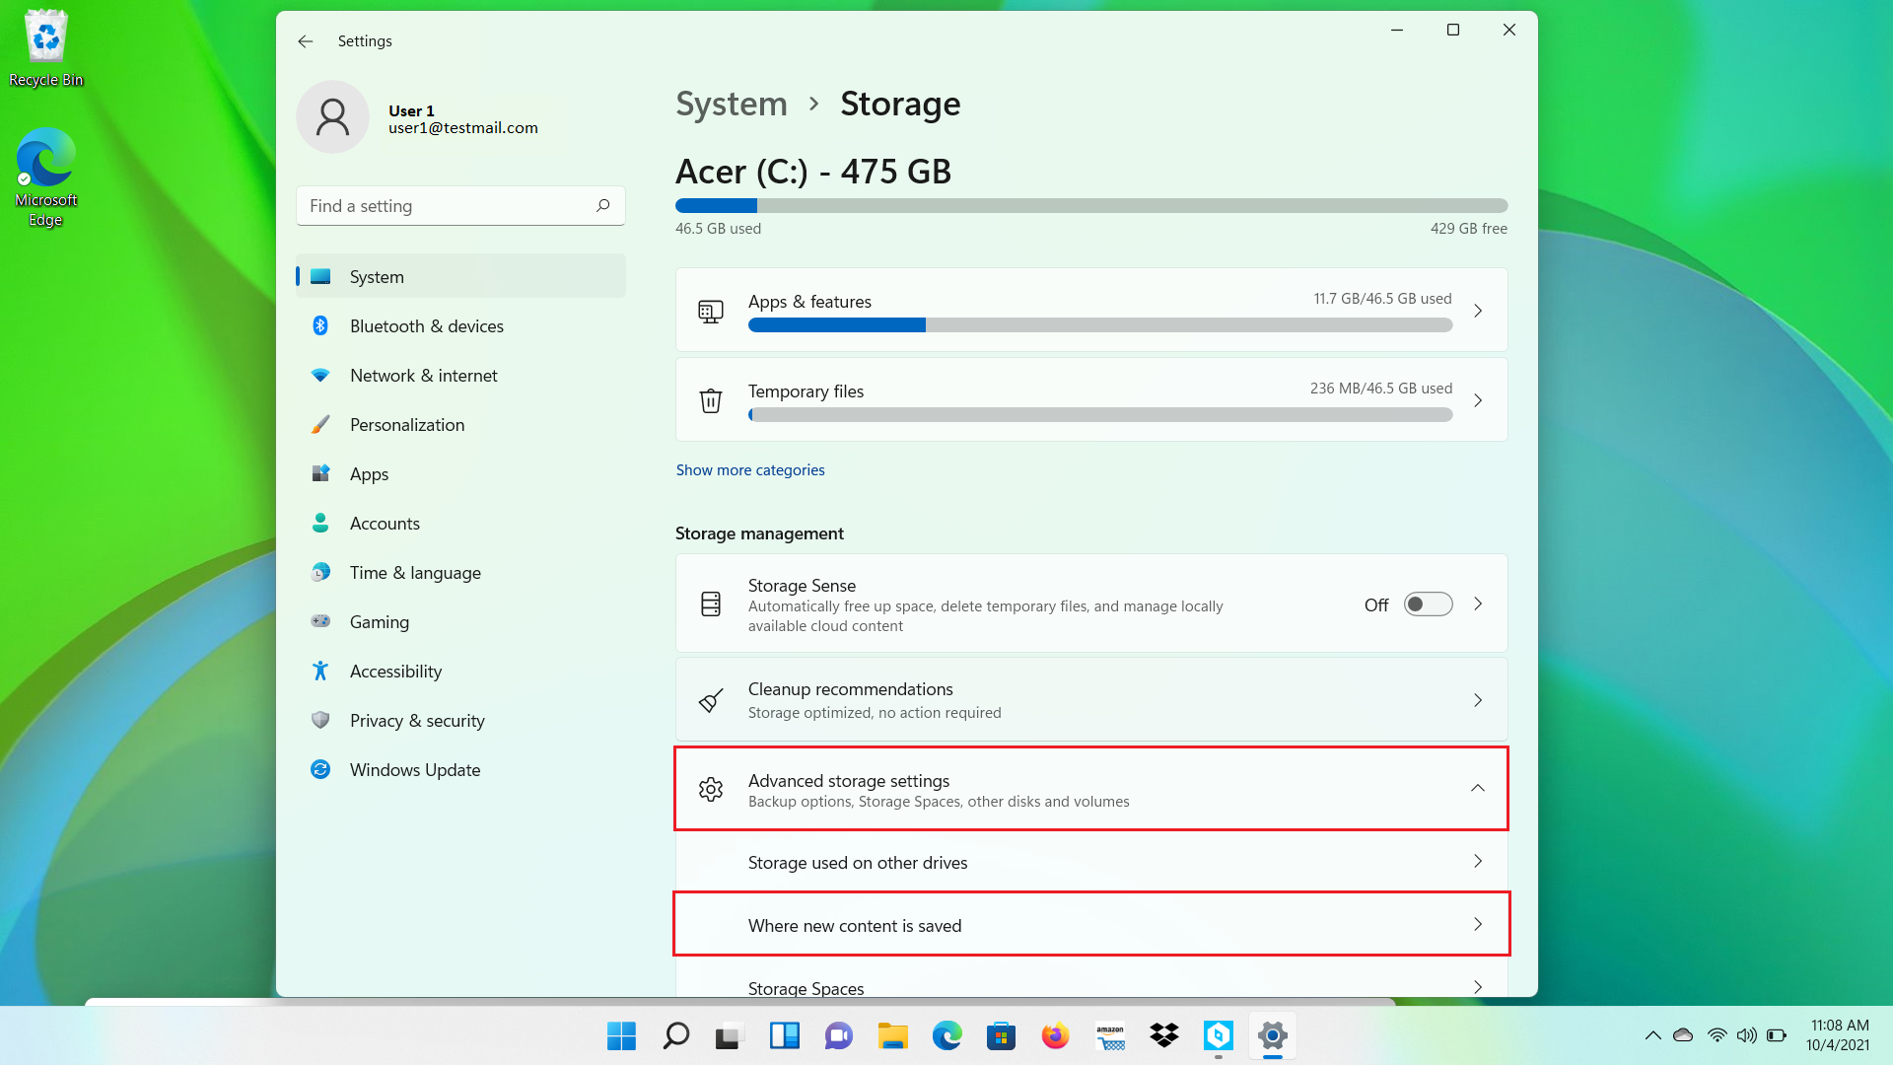Viewport: 1893px width, 1065px height.
Task: Open Firefox from the taskbar
Action: click(x=1055, y=1035)
